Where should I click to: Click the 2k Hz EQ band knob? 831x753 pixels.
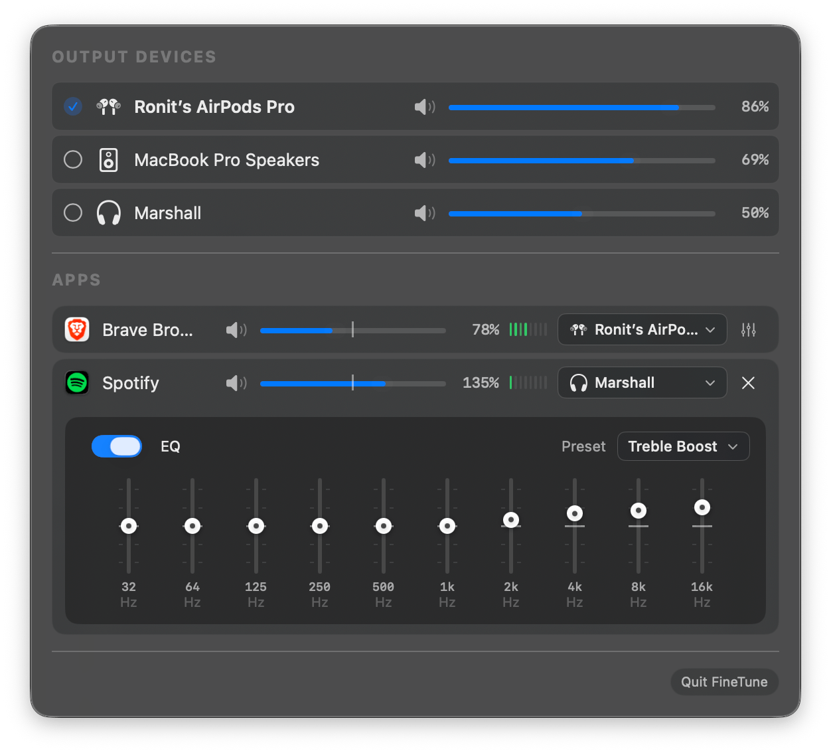pos(511,520)
